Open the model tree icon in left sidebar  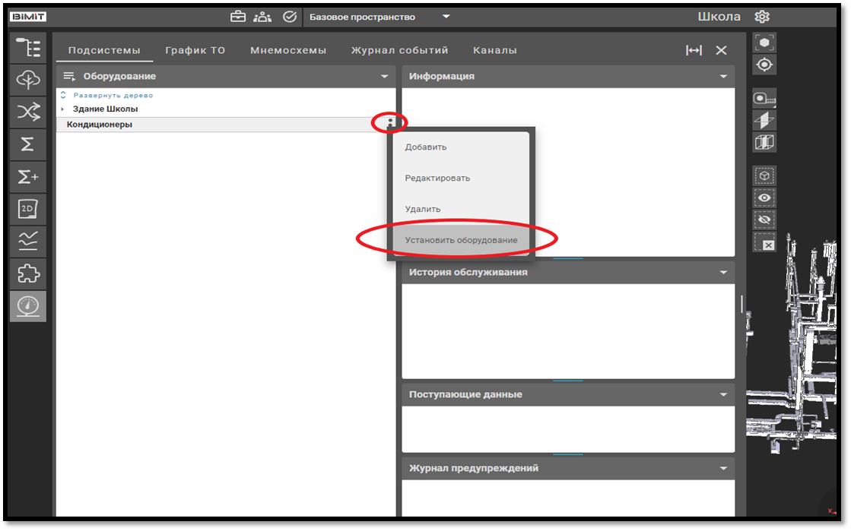point(28,48)
